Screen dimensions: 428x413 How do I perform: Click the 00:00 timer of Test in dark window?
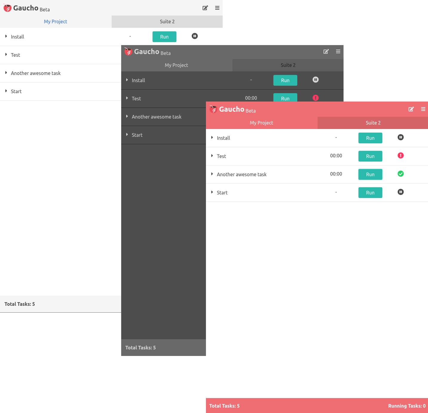pyautogui.click(x=251, y=98)
